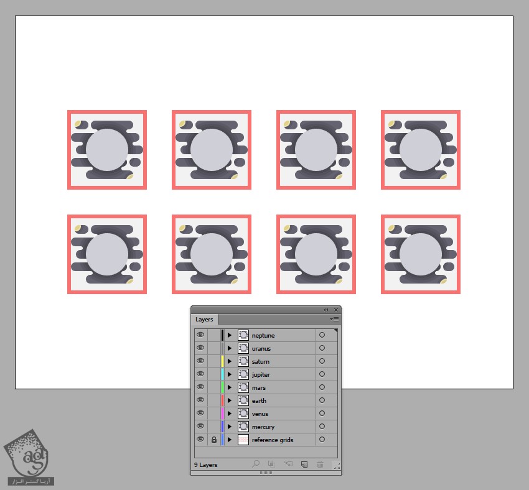Collapse the Layers panel to icons

(x=325, y=310)
